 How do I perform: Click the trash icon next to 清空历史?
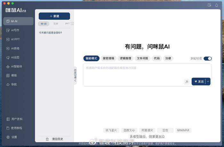click(x=47, y=139)
